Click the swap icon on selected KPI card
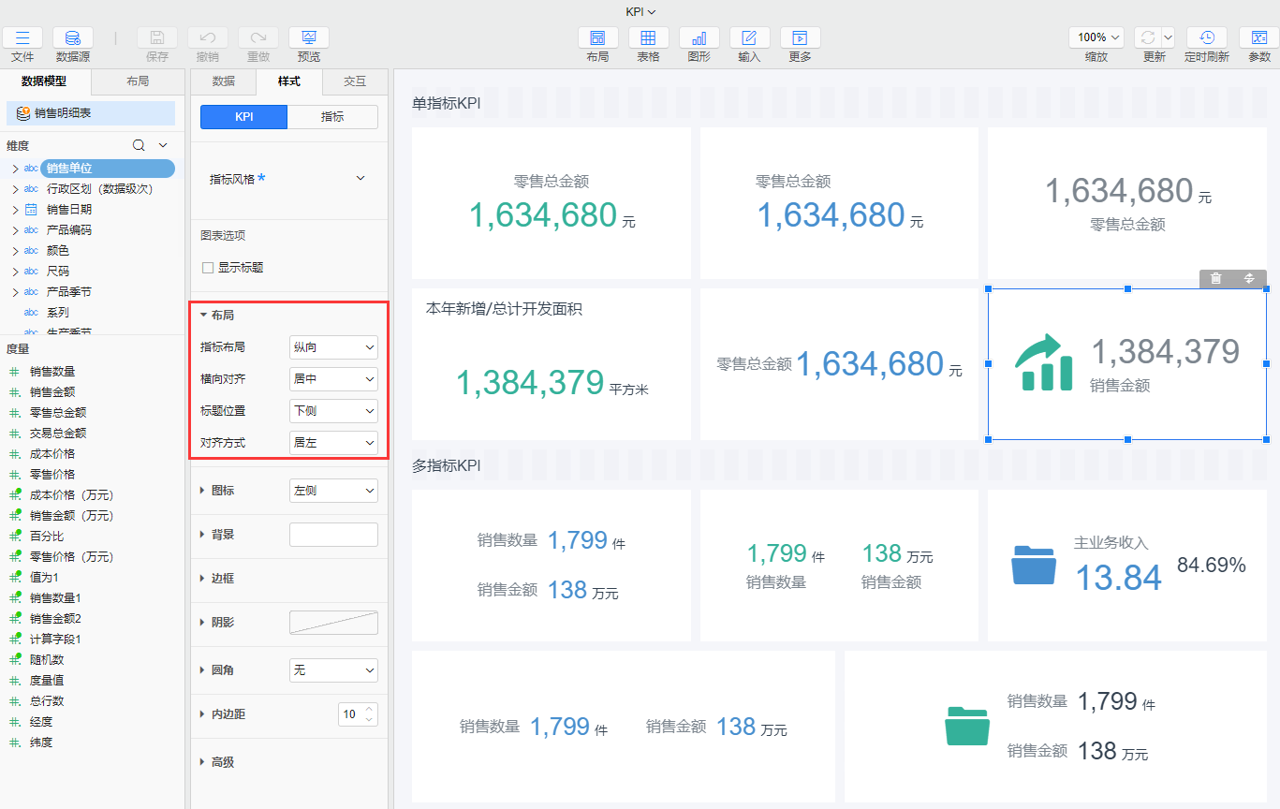 point(1249,278)
